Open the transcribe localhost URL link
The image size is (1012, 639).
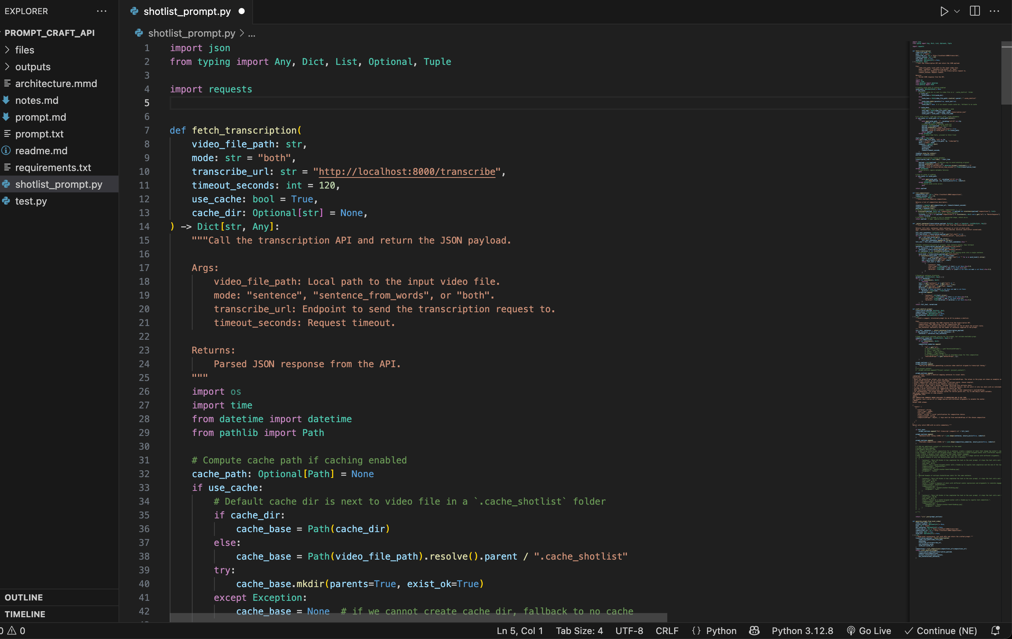(406, 172)
